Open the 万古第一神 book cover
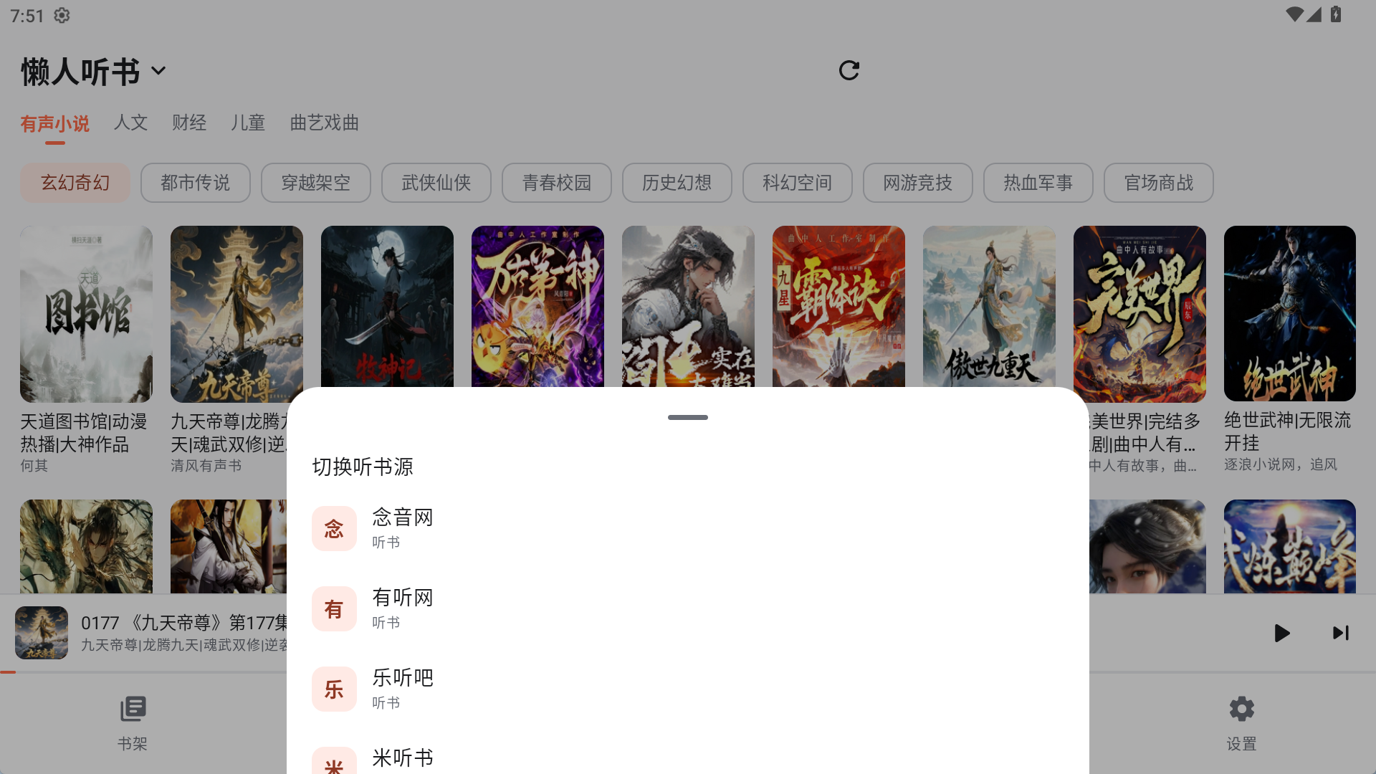The image size is (1376, 774). pos(537,307)
